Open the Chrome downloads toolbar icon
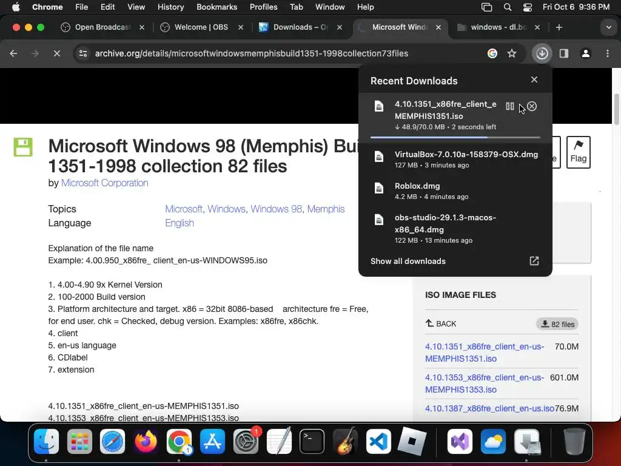 pyautogui.click(x=542, y=53)
